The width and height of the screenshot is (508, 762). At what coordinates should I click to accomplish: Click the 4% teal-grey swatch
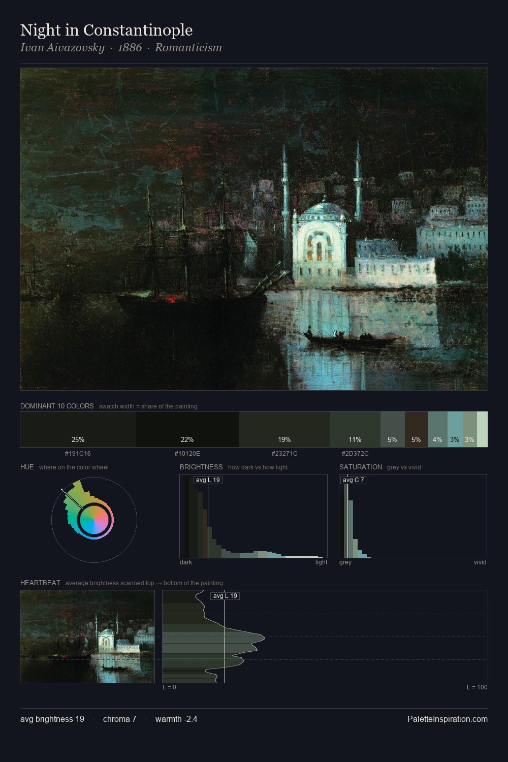point(438,429)
